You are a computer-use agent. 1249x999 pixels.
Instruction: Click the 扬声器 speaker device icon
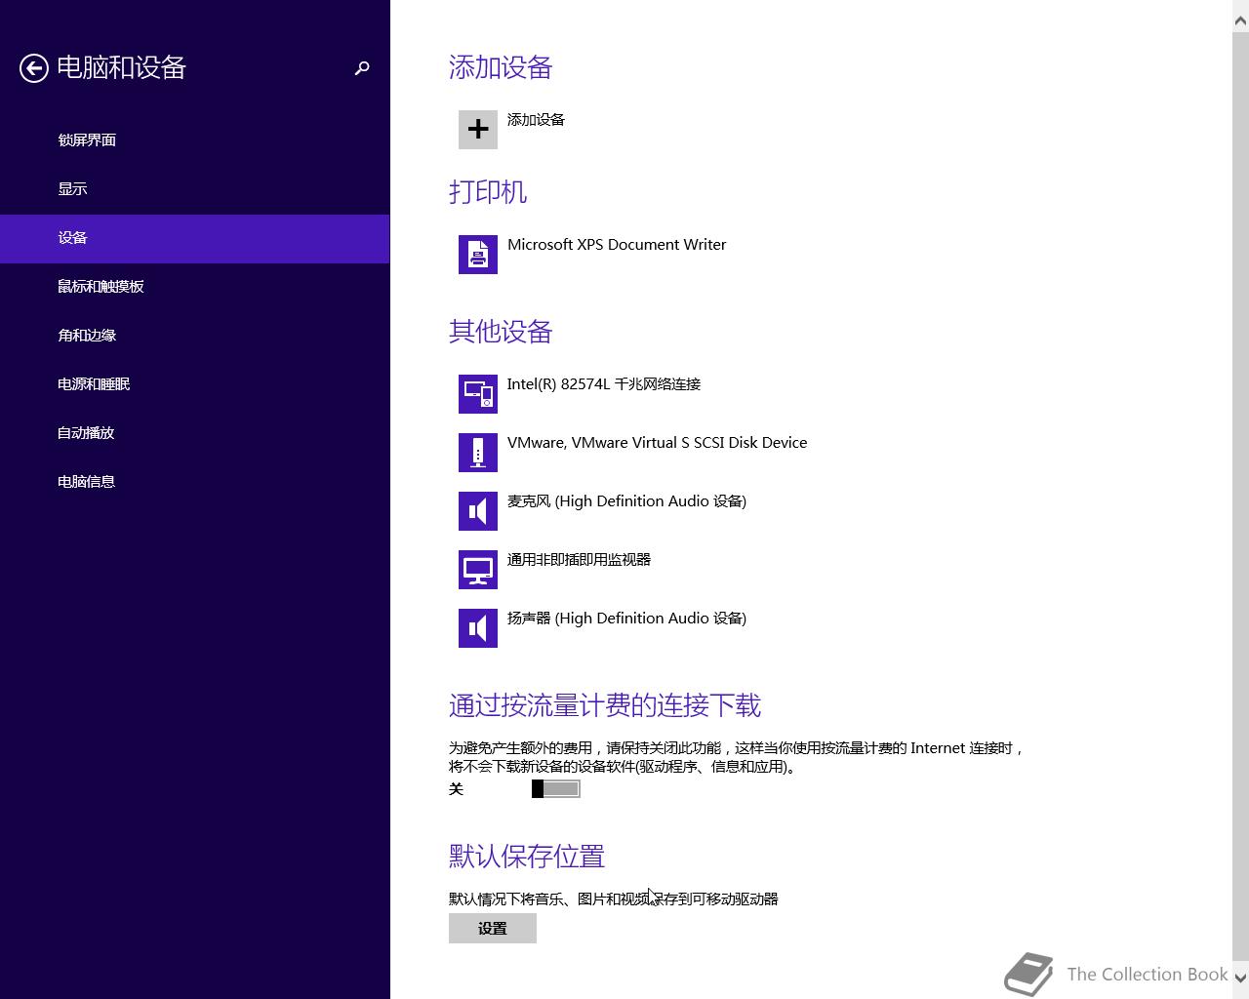tap(478, 627)
